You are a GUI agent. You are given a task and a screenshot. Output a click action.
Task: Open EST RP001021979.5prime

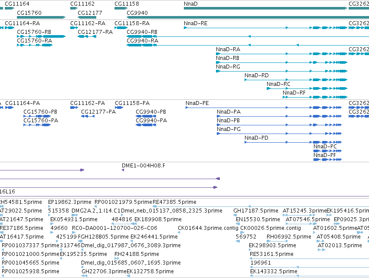pos(123,202)
